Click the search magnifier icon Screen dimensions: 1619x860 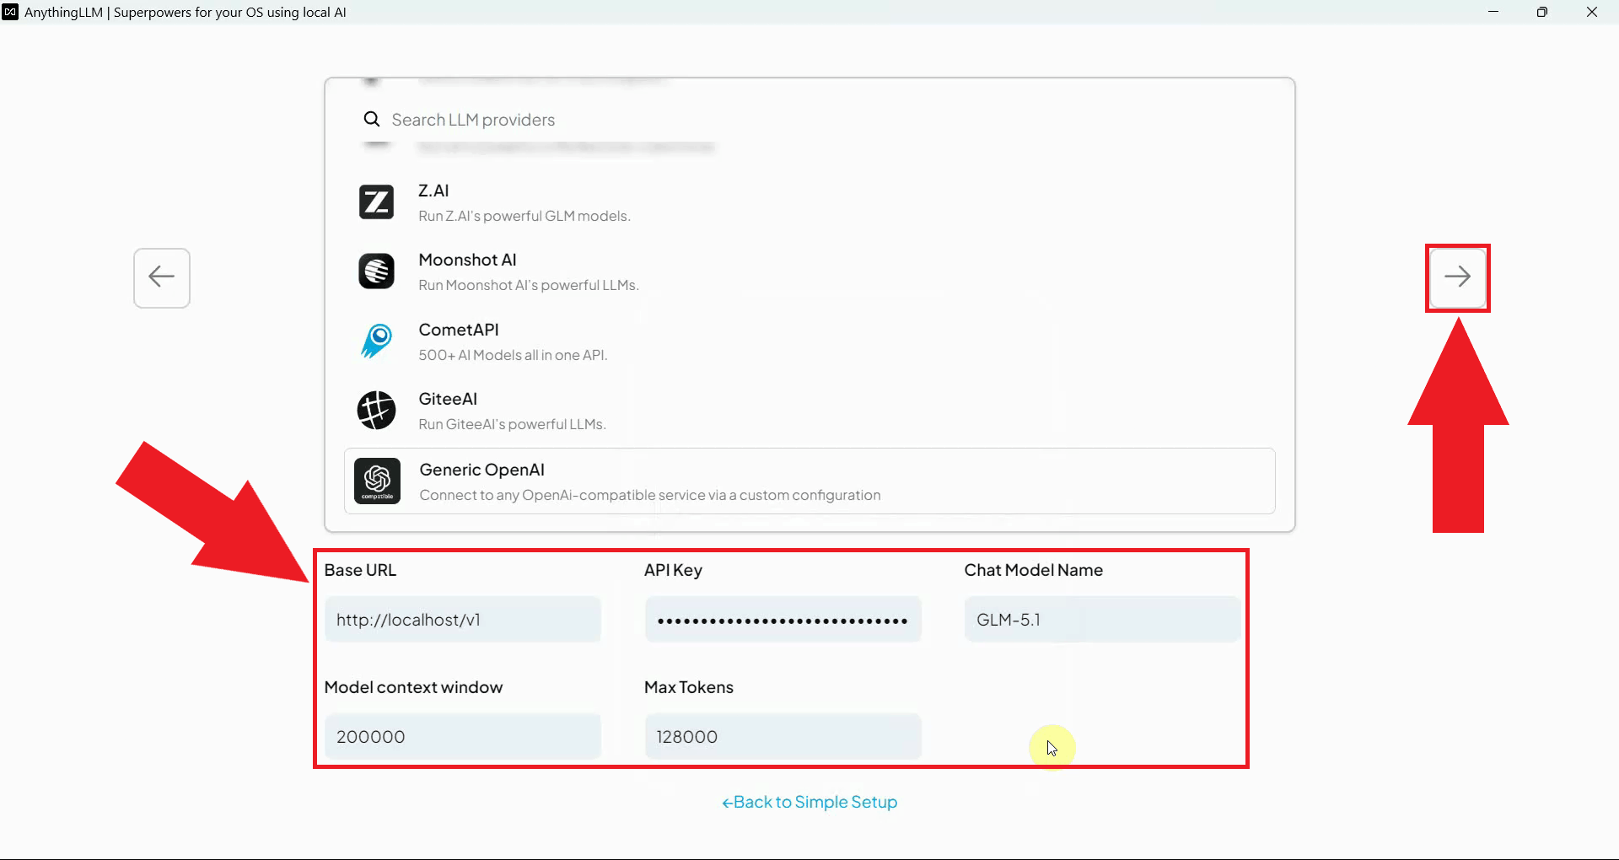pos(372,119)
